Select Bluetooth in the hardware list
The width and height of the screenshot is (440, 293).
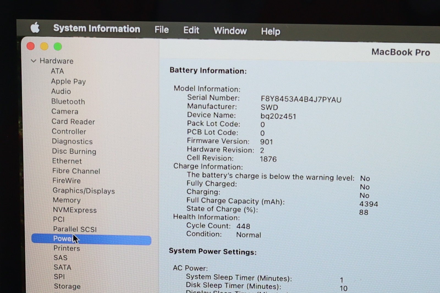(68, 101)
